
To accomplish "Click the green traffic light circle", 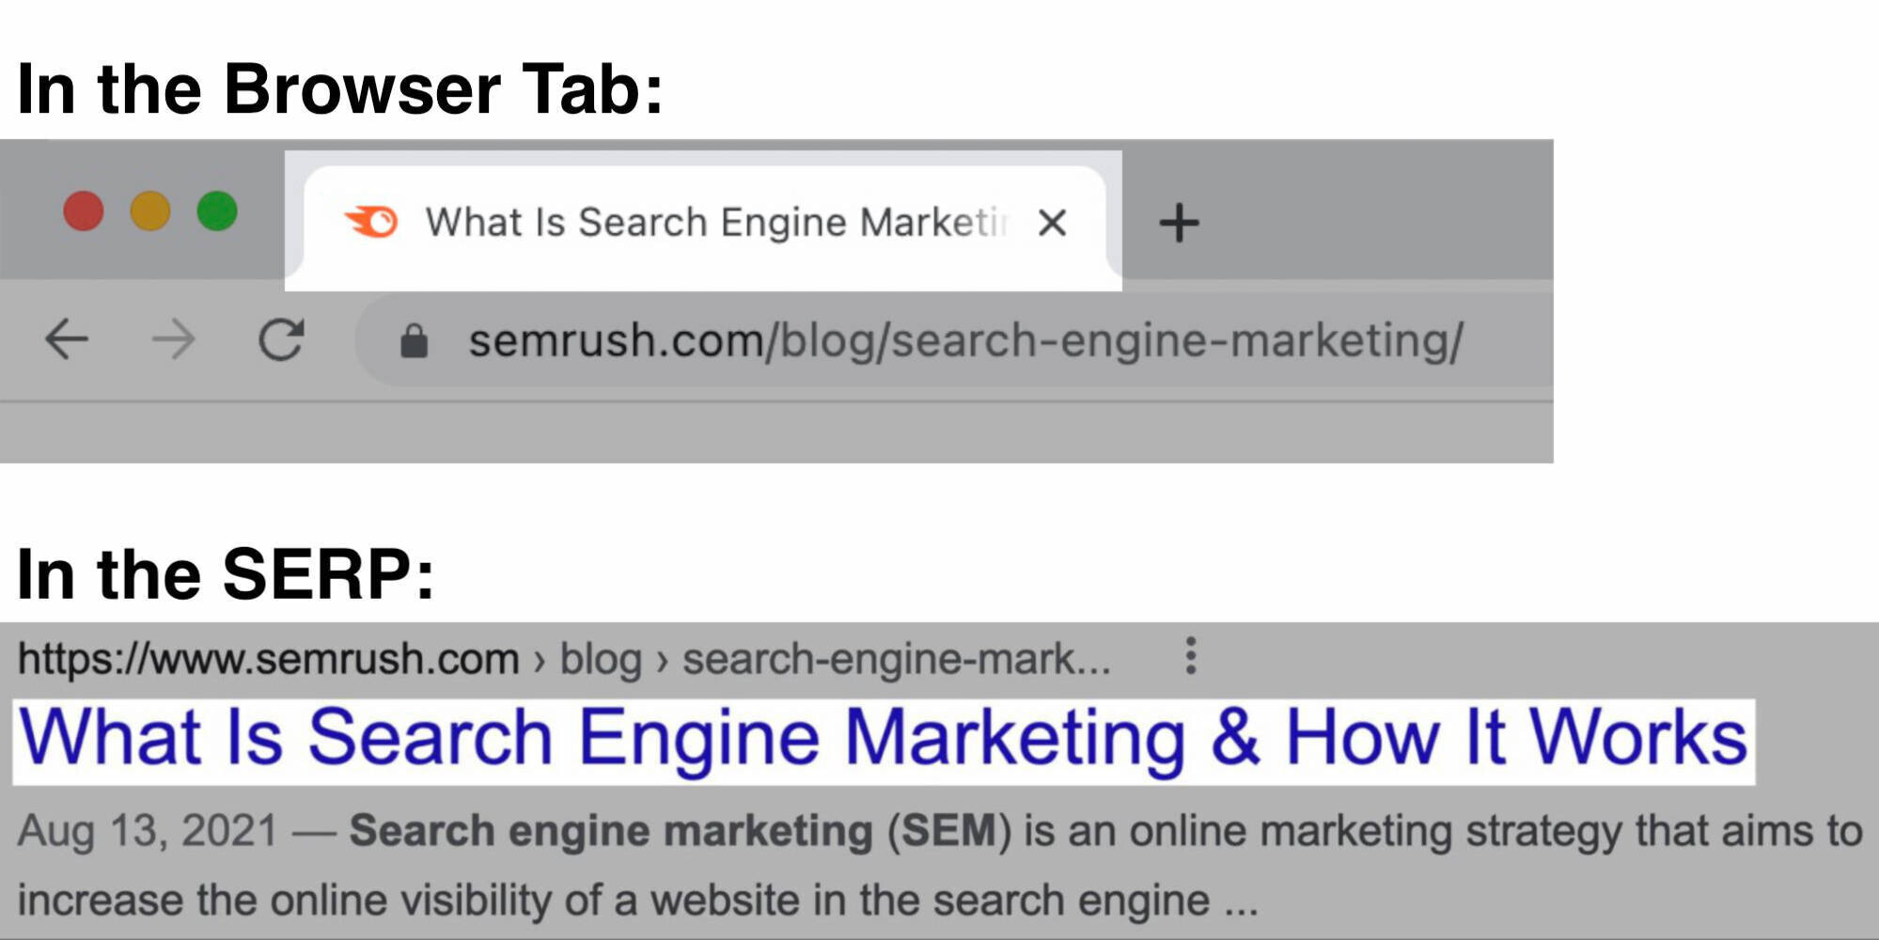I will pos(218,211).
